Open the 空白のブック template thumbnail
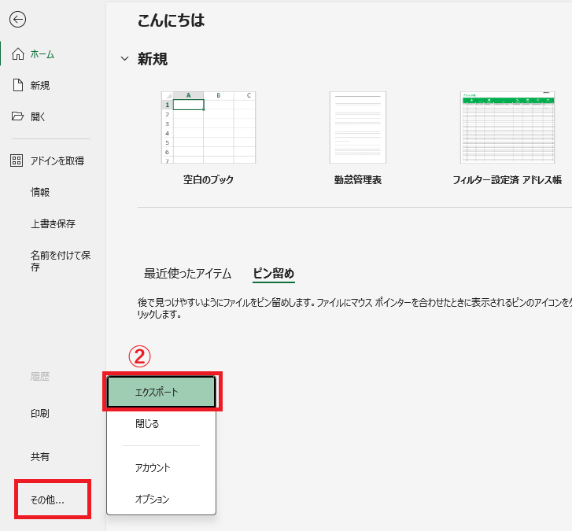572x531 pixels. coord(209,127)
